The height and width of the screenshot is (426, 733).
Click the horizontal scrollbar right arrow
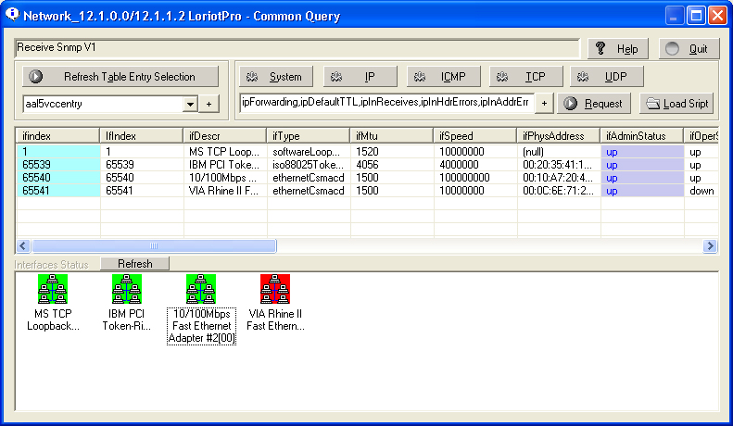(x=710, y=245)
